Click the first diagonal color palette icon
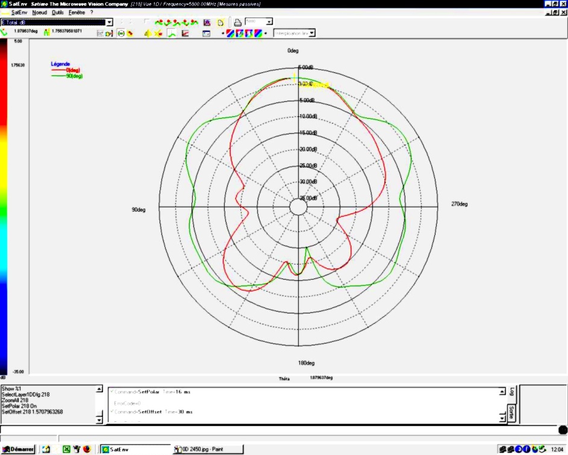The width and height of the screenshot is (568, 455). pos(231,33)
